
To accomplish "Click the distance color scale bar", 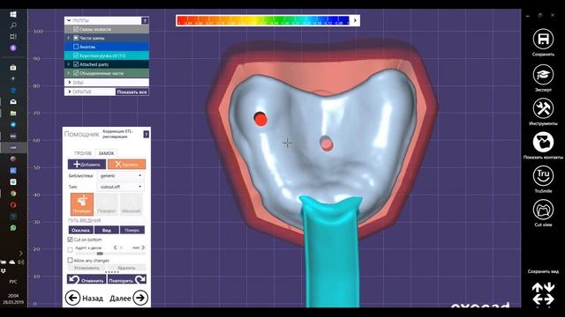I will 263,20.
